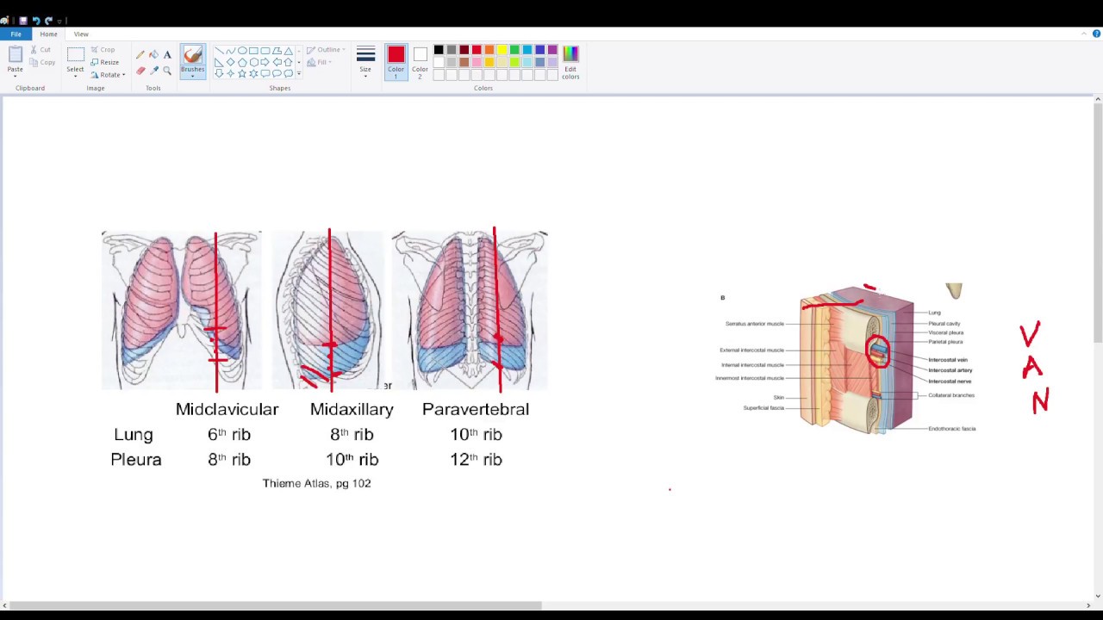This screenshot has height=620, width=1103.
Task: Switch to the View tab
Action: pos(81,34)
